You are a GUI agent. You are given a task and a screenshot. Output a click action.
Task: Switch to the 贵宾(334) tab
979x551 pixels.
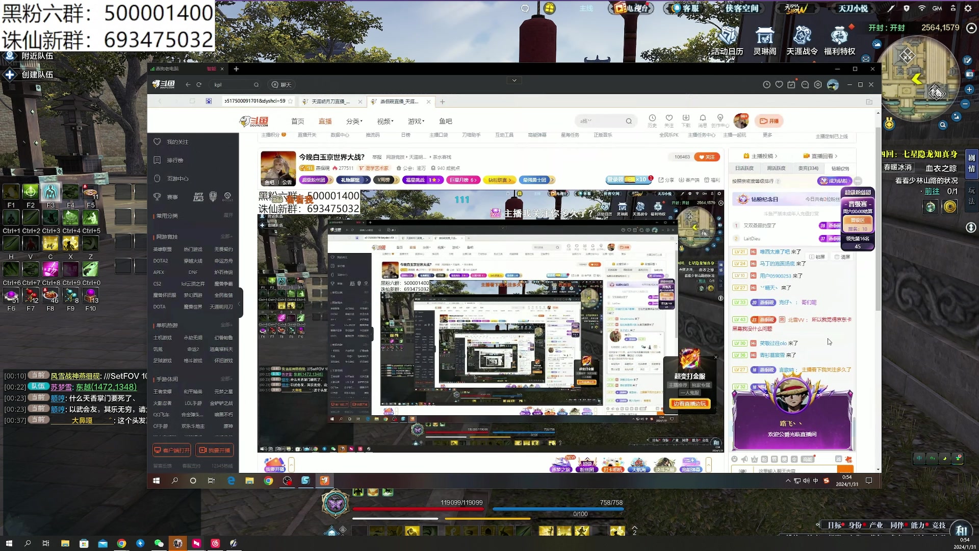(808, 168)
